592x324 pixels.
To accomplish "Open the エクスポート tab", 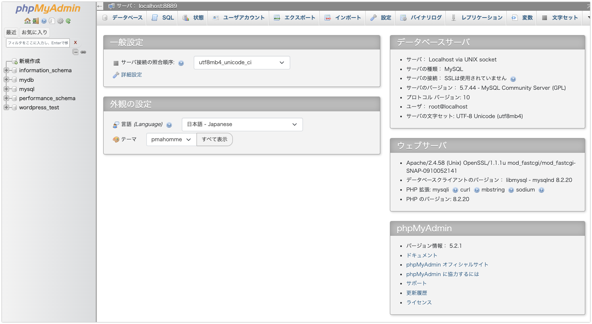I will tap(294, 18).
